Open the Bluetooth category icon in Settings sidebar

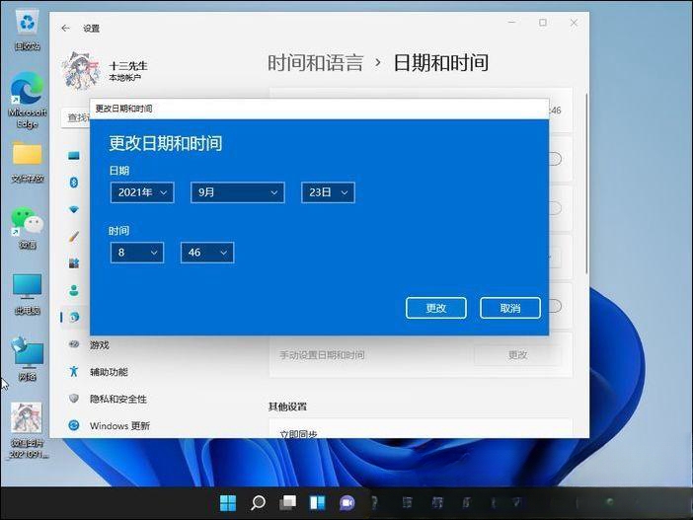tap(74, 182)
